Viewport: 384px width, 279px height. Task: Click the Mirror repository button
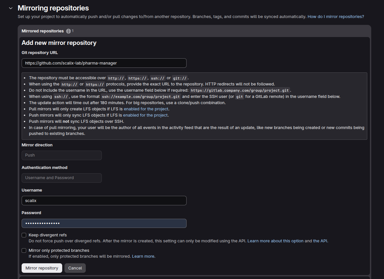[x=42, y=268]
